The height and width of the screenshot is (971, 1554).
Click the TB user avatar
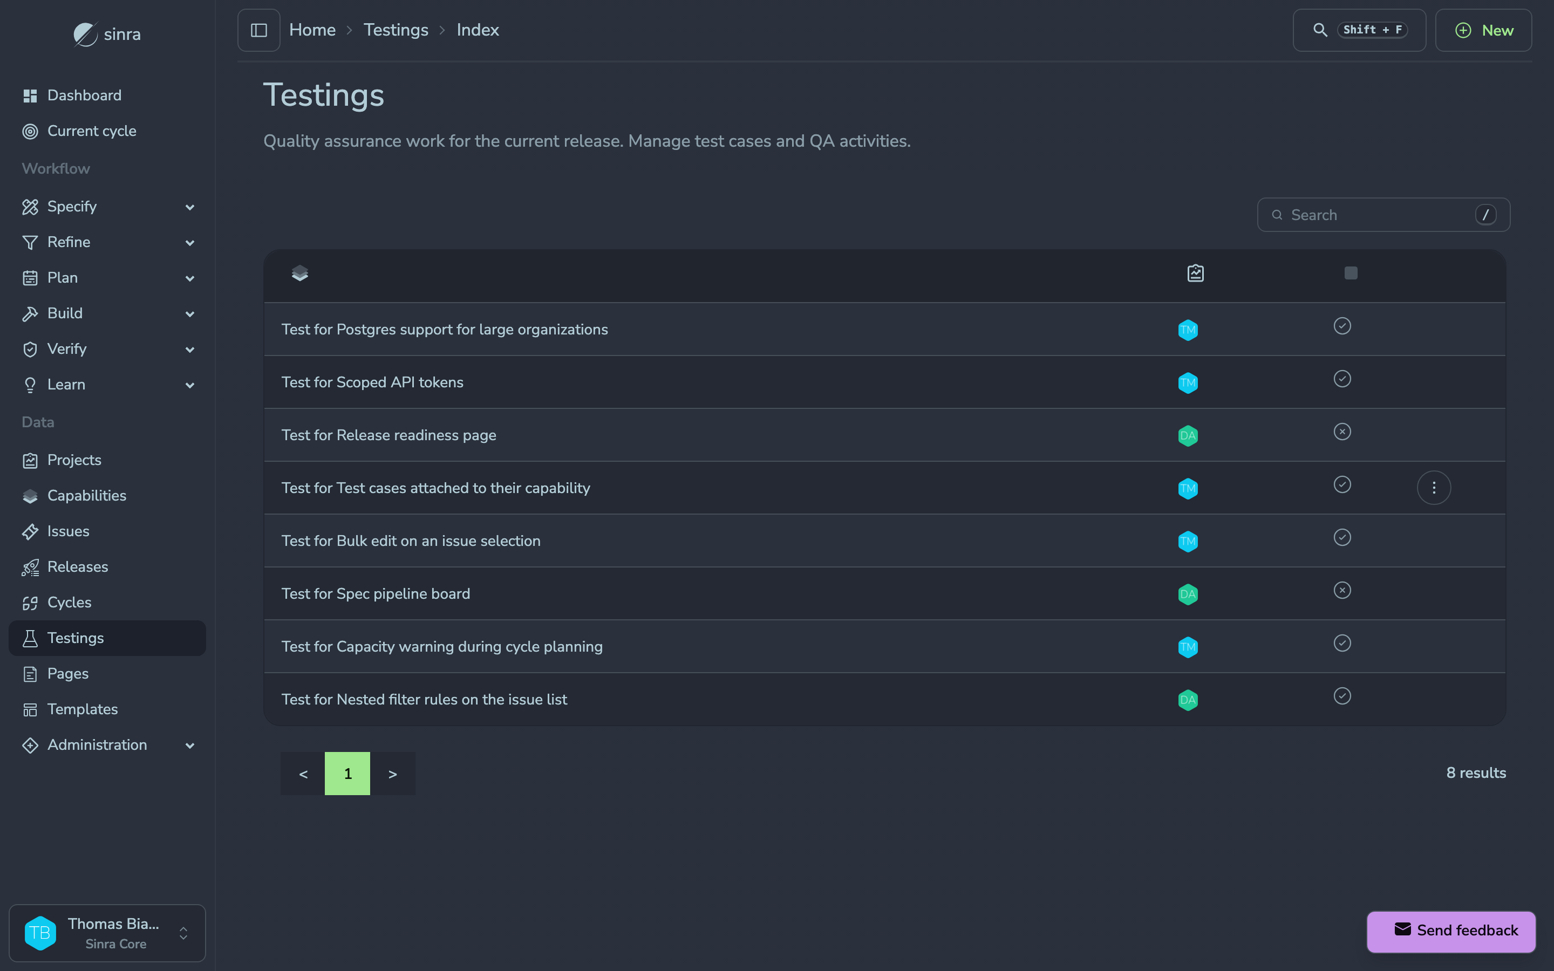[x=40, y=933]
